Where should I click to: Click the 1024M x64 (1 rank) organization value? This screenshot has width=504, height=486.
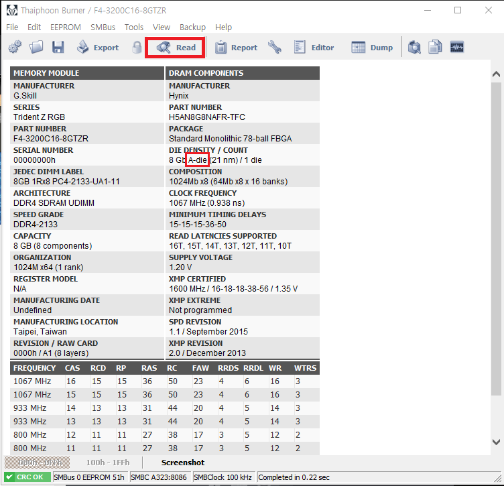coord(48,267)
